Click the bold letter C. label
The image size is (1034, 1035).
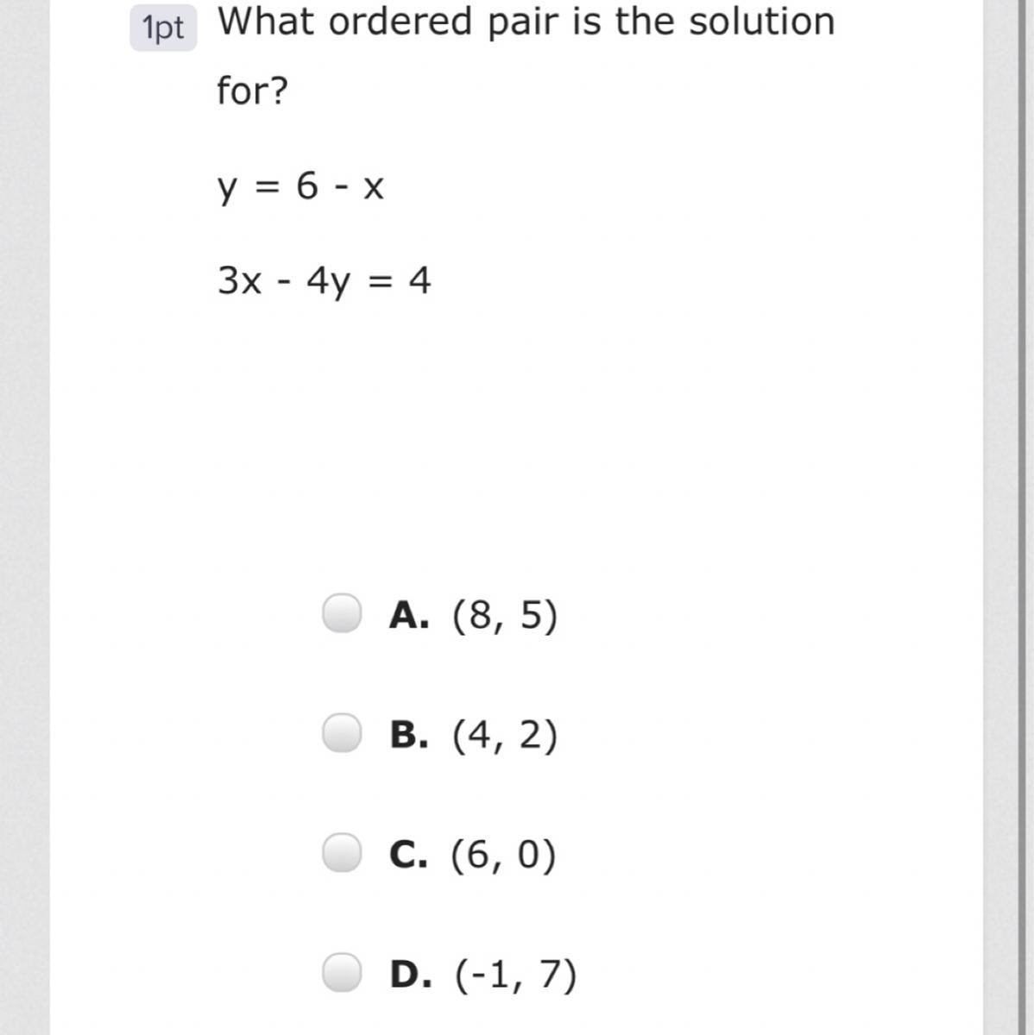tap(408, 854)
